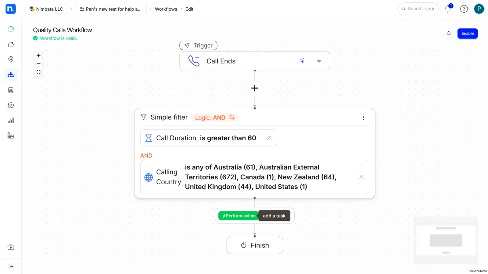The image size is (488, 274).
Task: Open the home icon in sidebar
Action: (x=11, y=44)
